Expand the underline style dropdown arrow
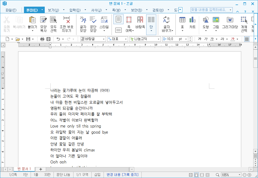 [216, 39]
